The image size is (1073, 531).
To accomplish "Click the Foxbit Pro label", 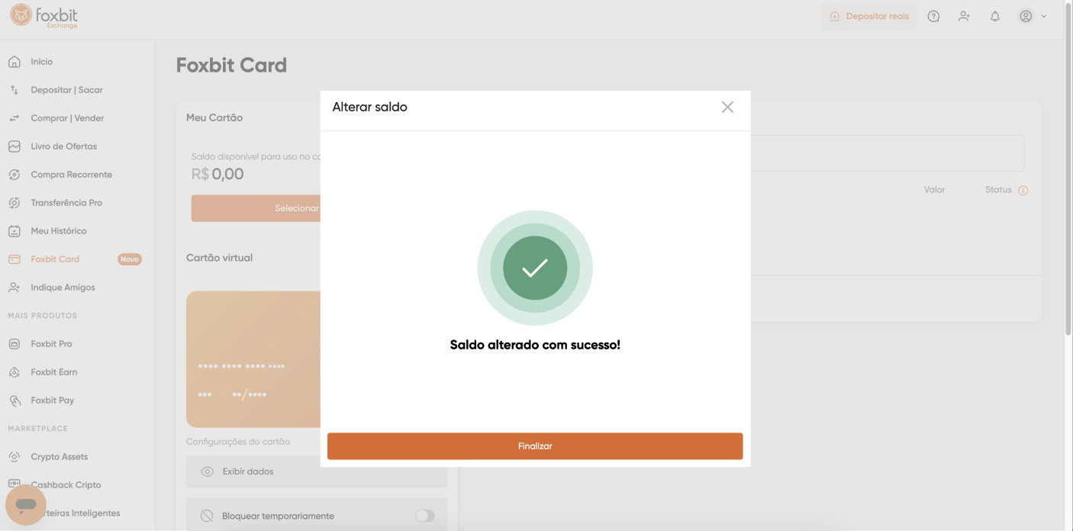I will pos(51,344).
